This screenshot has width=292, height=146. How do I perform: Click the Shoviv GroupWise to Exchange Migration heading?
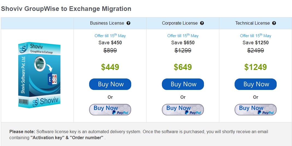[x=66, y=9]
